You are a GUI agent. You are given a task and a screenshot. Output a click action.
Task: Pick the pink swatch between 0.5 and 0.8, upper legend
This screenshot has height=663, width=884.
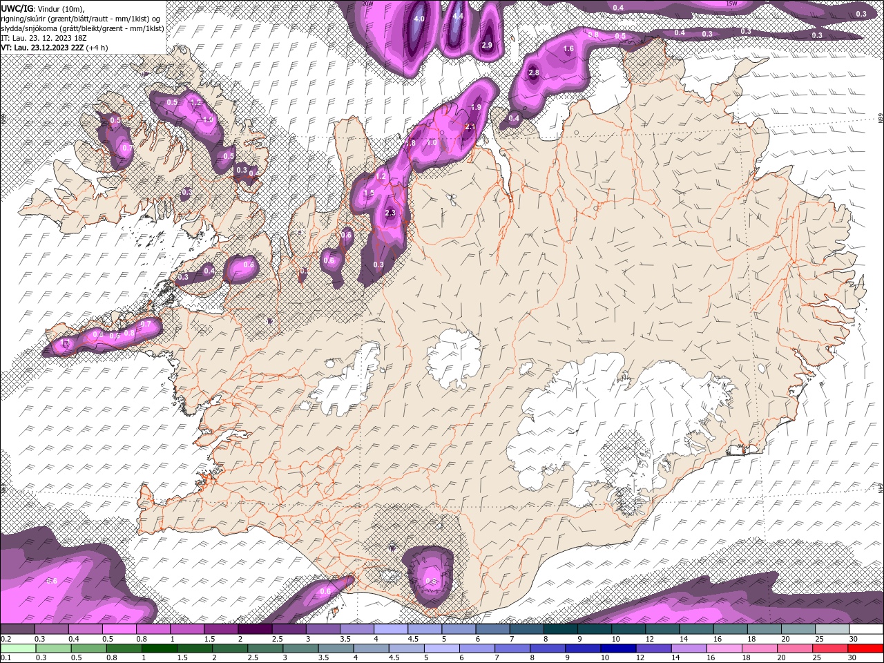[119, 629]
